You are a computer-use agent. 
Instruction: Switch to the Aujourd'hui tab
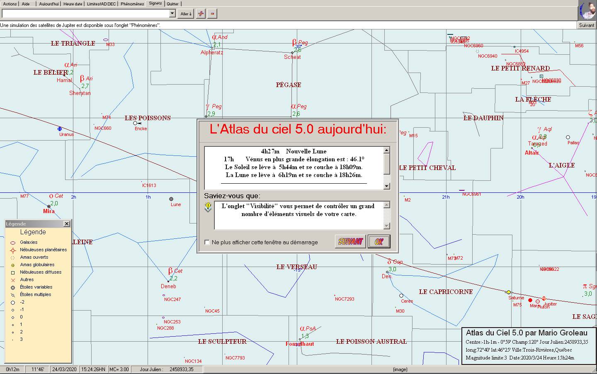[x=49, y=4]
